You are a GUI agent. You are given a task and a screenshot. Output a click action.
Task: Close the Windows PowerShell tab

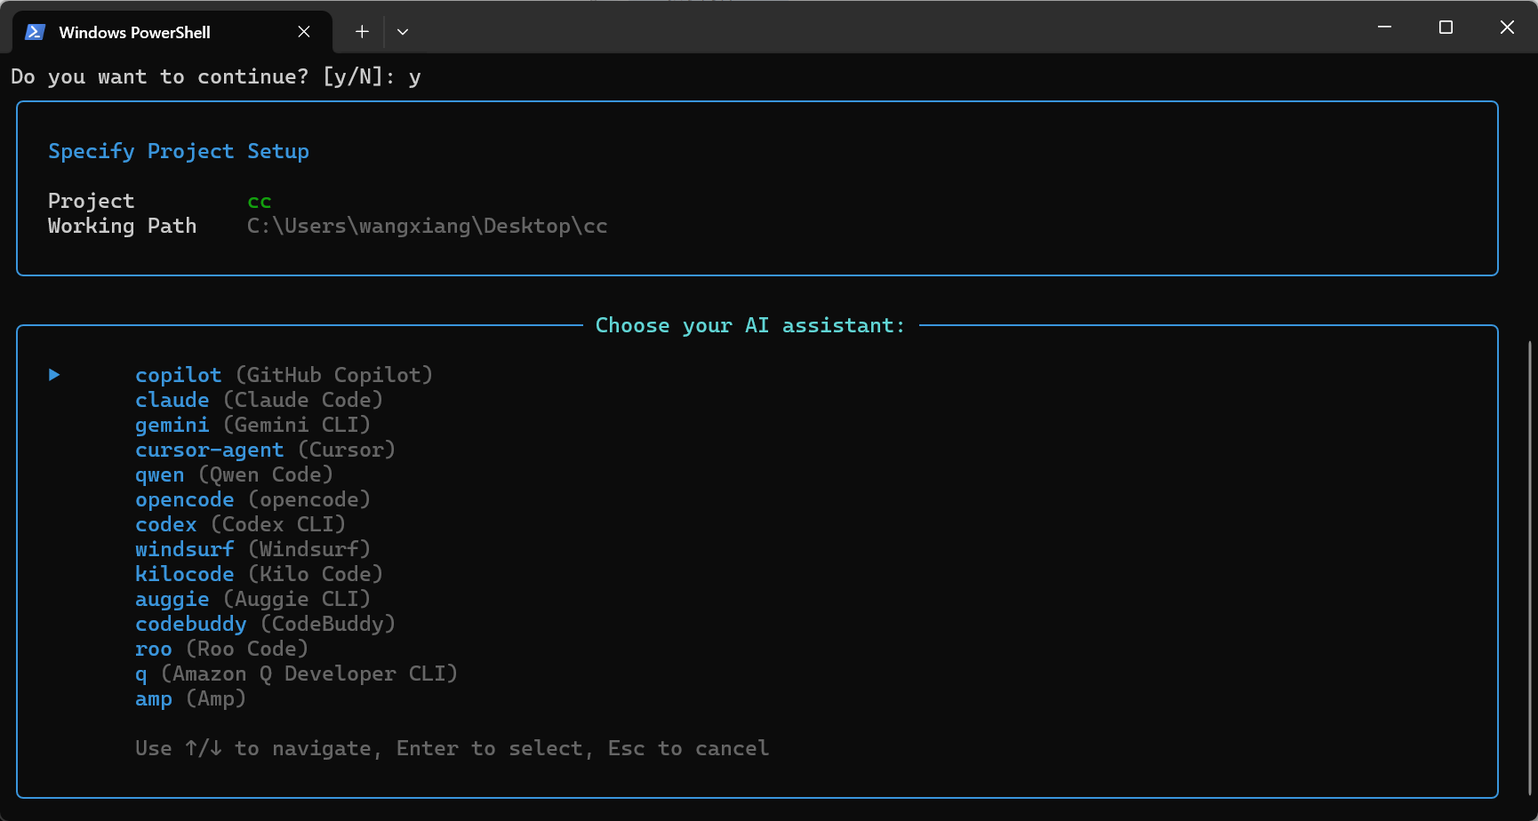coord(304,32)
